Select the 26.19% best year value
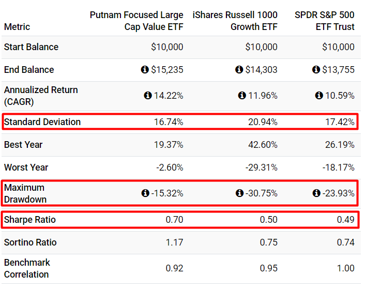Viewport: 365px width, 290px height. [x=340, y=145]
